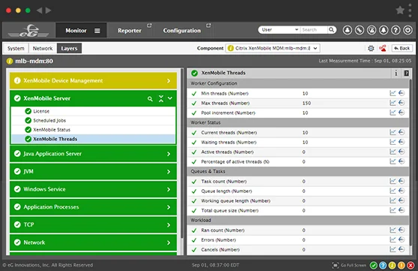This screenshot has width=418, height=271.
Task: Click the blue unknown status icon in footer
Action: click(x=383, y=265)
